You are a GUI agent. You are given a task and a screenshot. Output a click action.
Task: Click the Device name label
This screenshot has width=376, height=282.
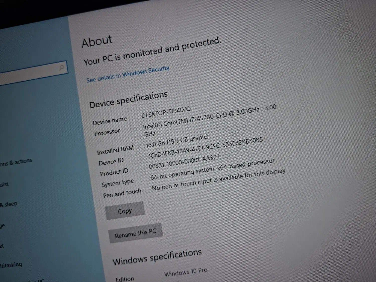110,121
